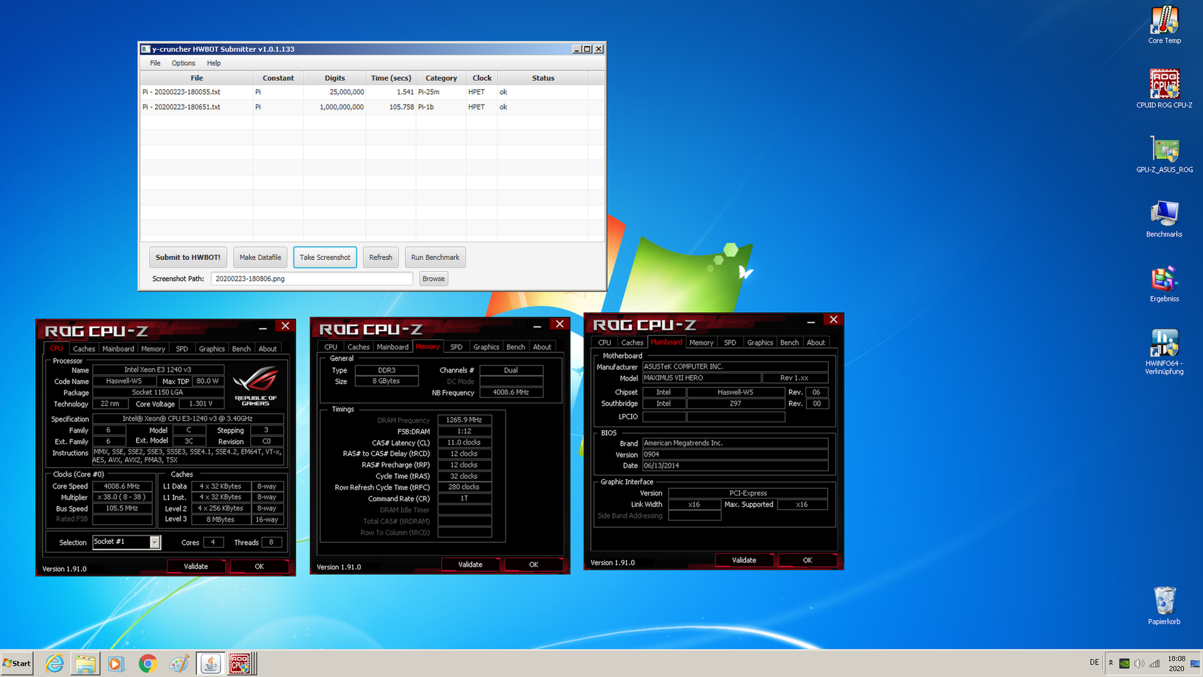The height and width of the screenshot is (677, 1203).
Task: Switch to Bench tab in left CPU-Z
Action: (241, 349)
